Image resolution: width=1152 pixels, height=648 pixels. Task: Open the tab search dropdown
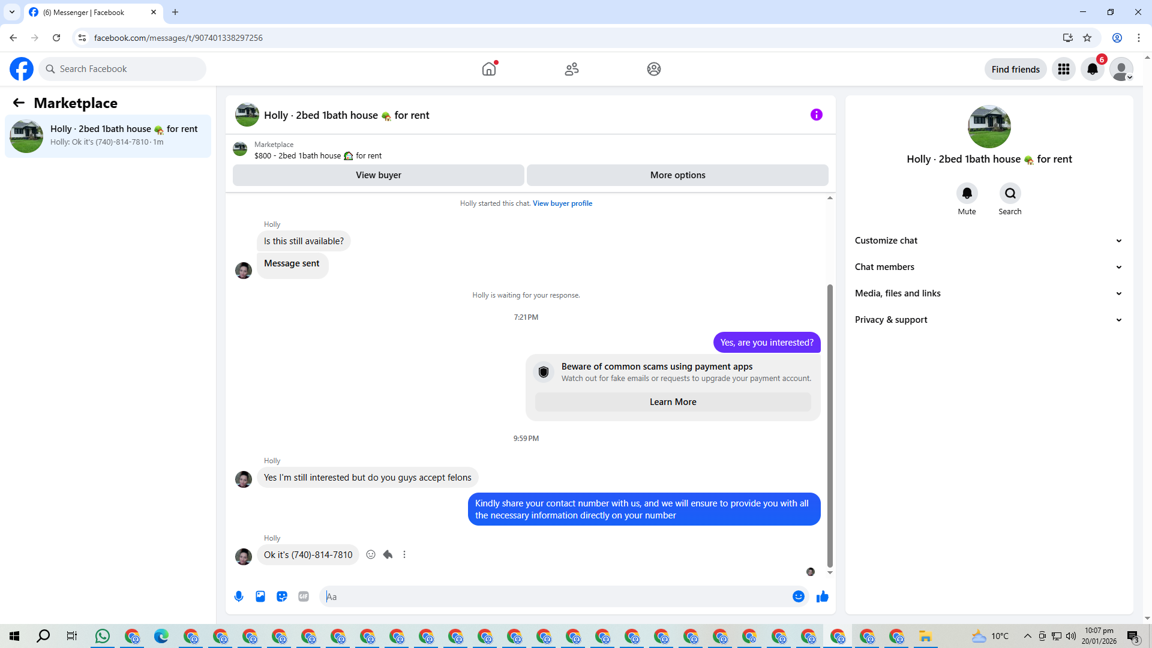pyautogui.click(x=12, y=12)
